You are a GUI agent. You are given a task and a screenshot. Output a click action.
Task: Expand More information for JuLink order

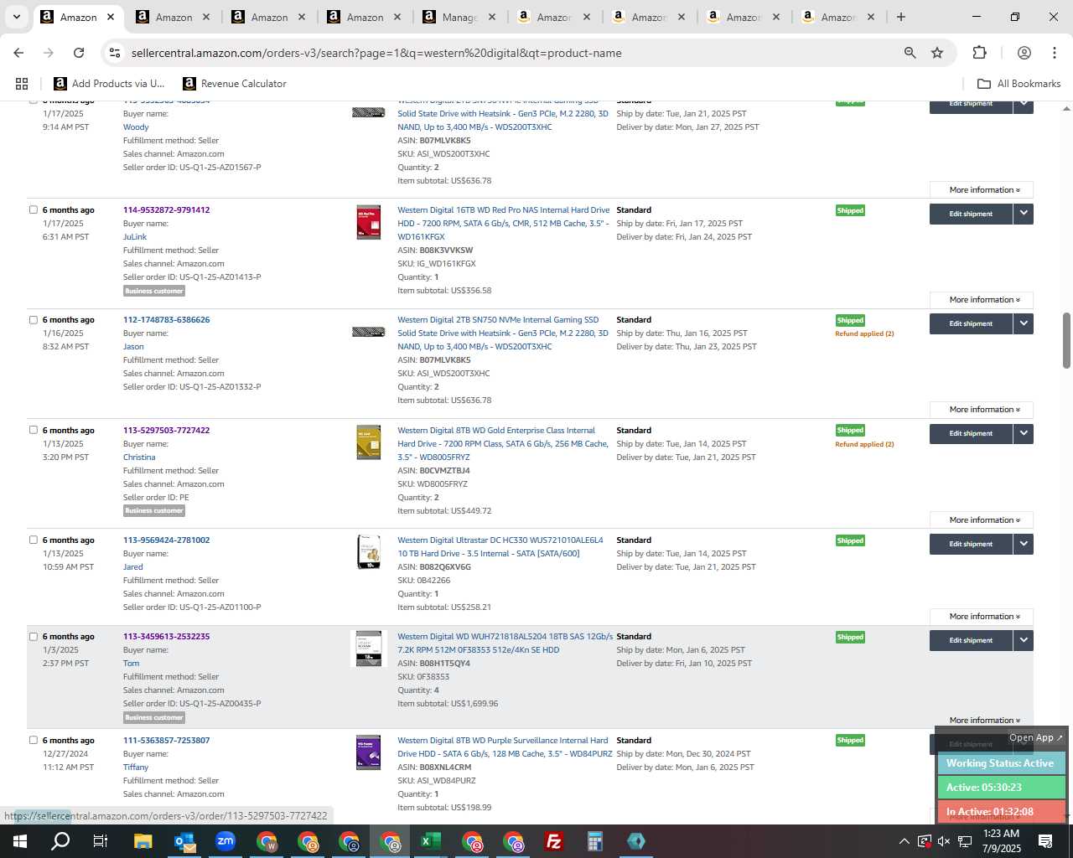(981, 300)
